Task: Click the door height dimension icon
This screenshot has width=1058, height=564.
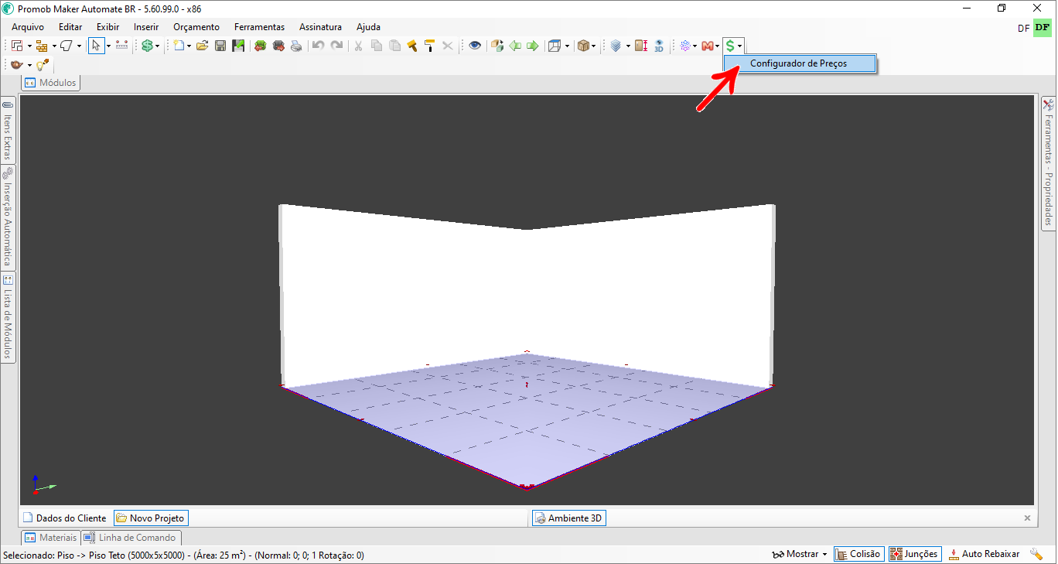Action: [x=641, y=46]
